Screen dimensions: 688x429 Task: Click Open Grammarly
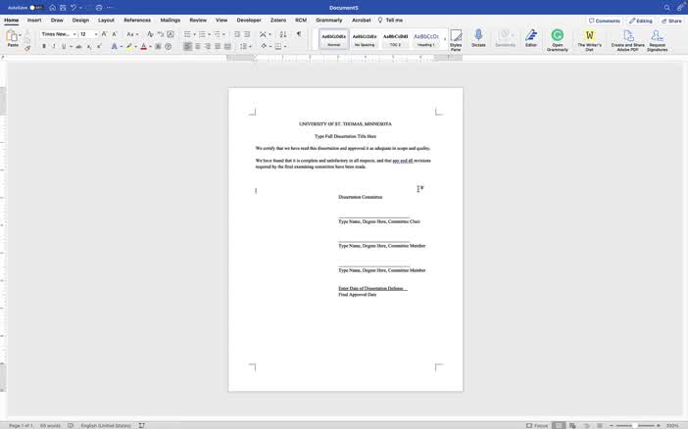558,40
